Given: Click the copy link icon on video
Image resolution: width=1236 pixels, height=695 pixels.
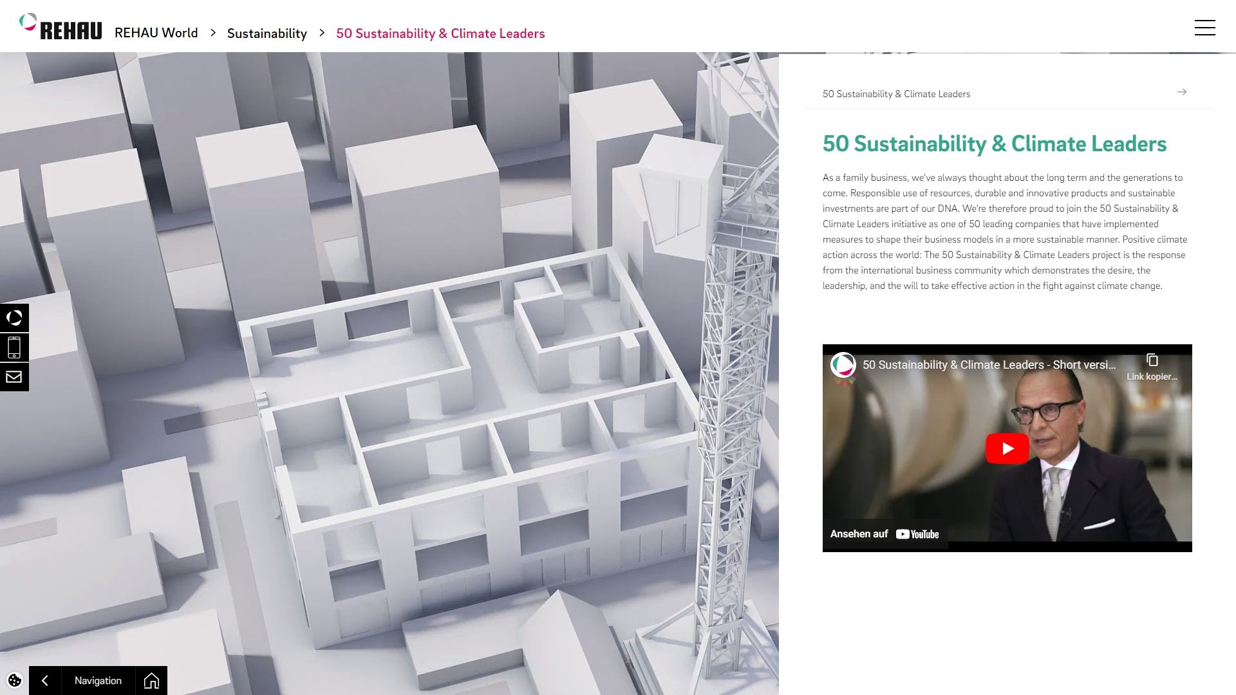Looking at the screenshot, I should point(1152,360).
